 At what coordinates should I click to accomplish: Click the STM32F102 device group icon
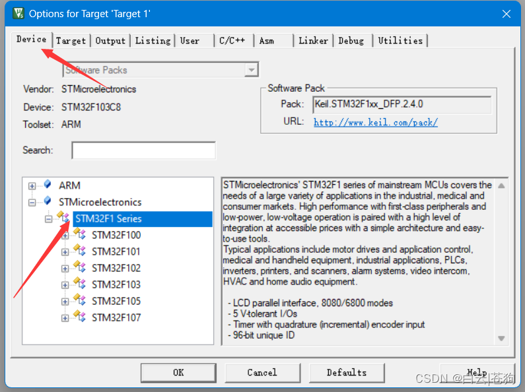pyautogui.click(x=80, y=267)
